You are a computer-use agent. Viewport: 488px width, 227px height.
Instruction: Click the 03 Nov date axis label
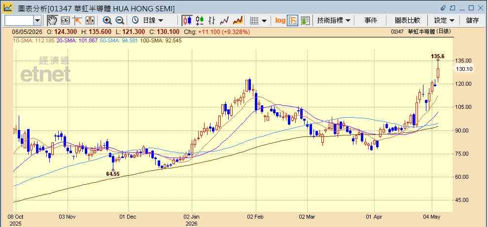point(68,217)
